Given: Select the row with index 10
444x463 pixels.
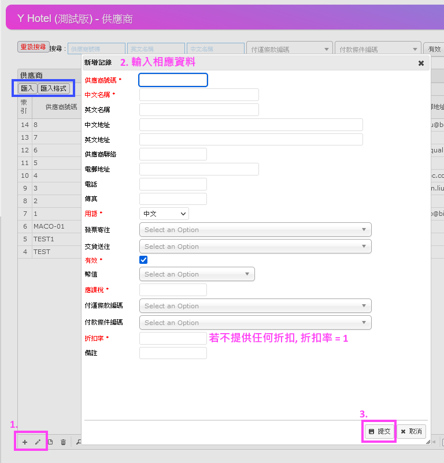Looking at the screenshot, I should click(x=49, y=176).
